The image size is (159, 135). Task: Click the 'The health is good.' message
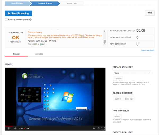[36, 44]
